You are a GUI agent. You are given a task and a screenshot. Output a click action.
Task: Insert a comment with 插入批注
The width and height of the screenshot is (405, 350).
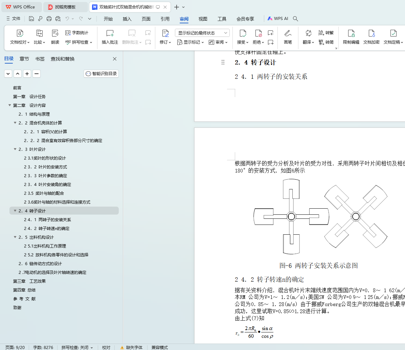coord(110,37)
